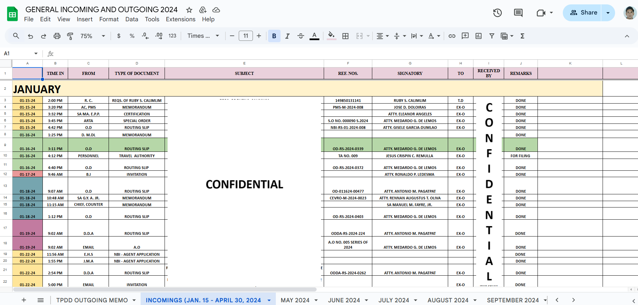The image size is (638, 305).
Task: Open the comments panel icon
Action: click(518, 13)
